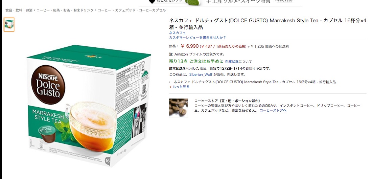Select the コーヒー breadcrumb link
This screenshot has height=179, width=372.
click(x=104, y=10)
